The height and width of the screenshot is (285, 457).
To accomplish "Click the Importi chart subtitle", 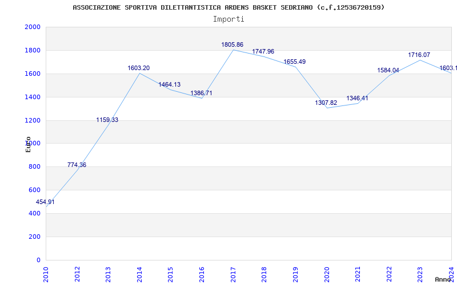I will [x=228, y=19].
